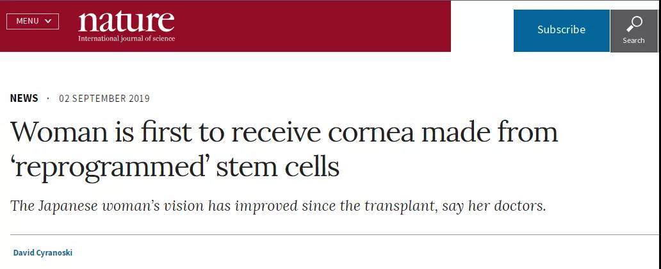Click the word 'Woman' starting the headline
The image size is (661, 269).
click(x=60, y=131)
